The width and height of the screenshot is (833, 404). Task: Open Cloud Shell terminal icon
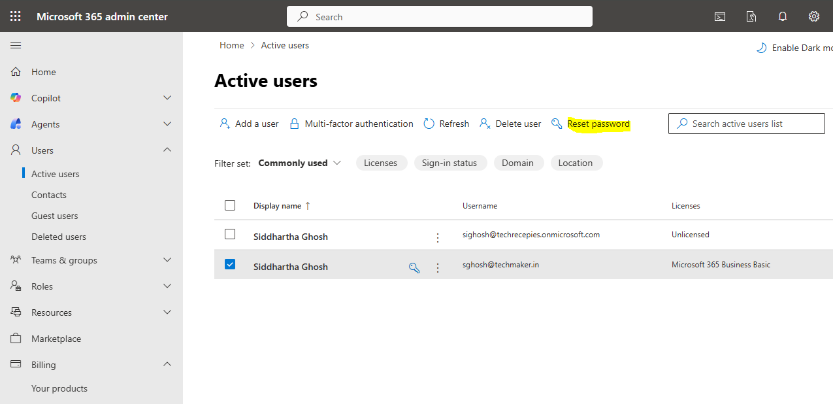pos(720,16)
